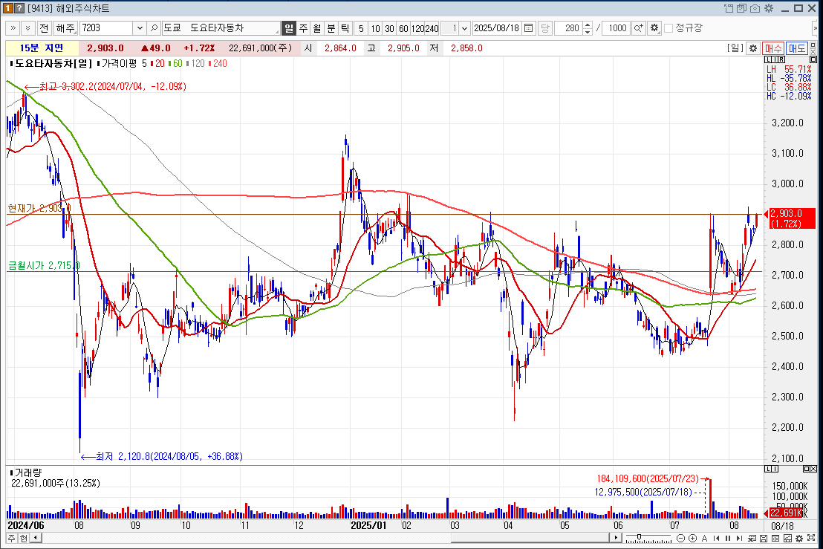Click the stock search magnifier icon

154,28
